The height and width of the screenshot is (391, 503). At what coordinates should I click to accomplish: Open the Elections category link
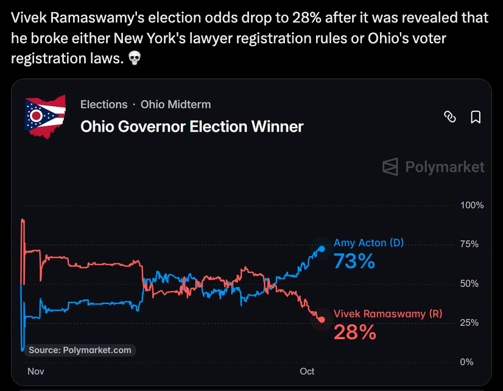click(x=104, y=105)
